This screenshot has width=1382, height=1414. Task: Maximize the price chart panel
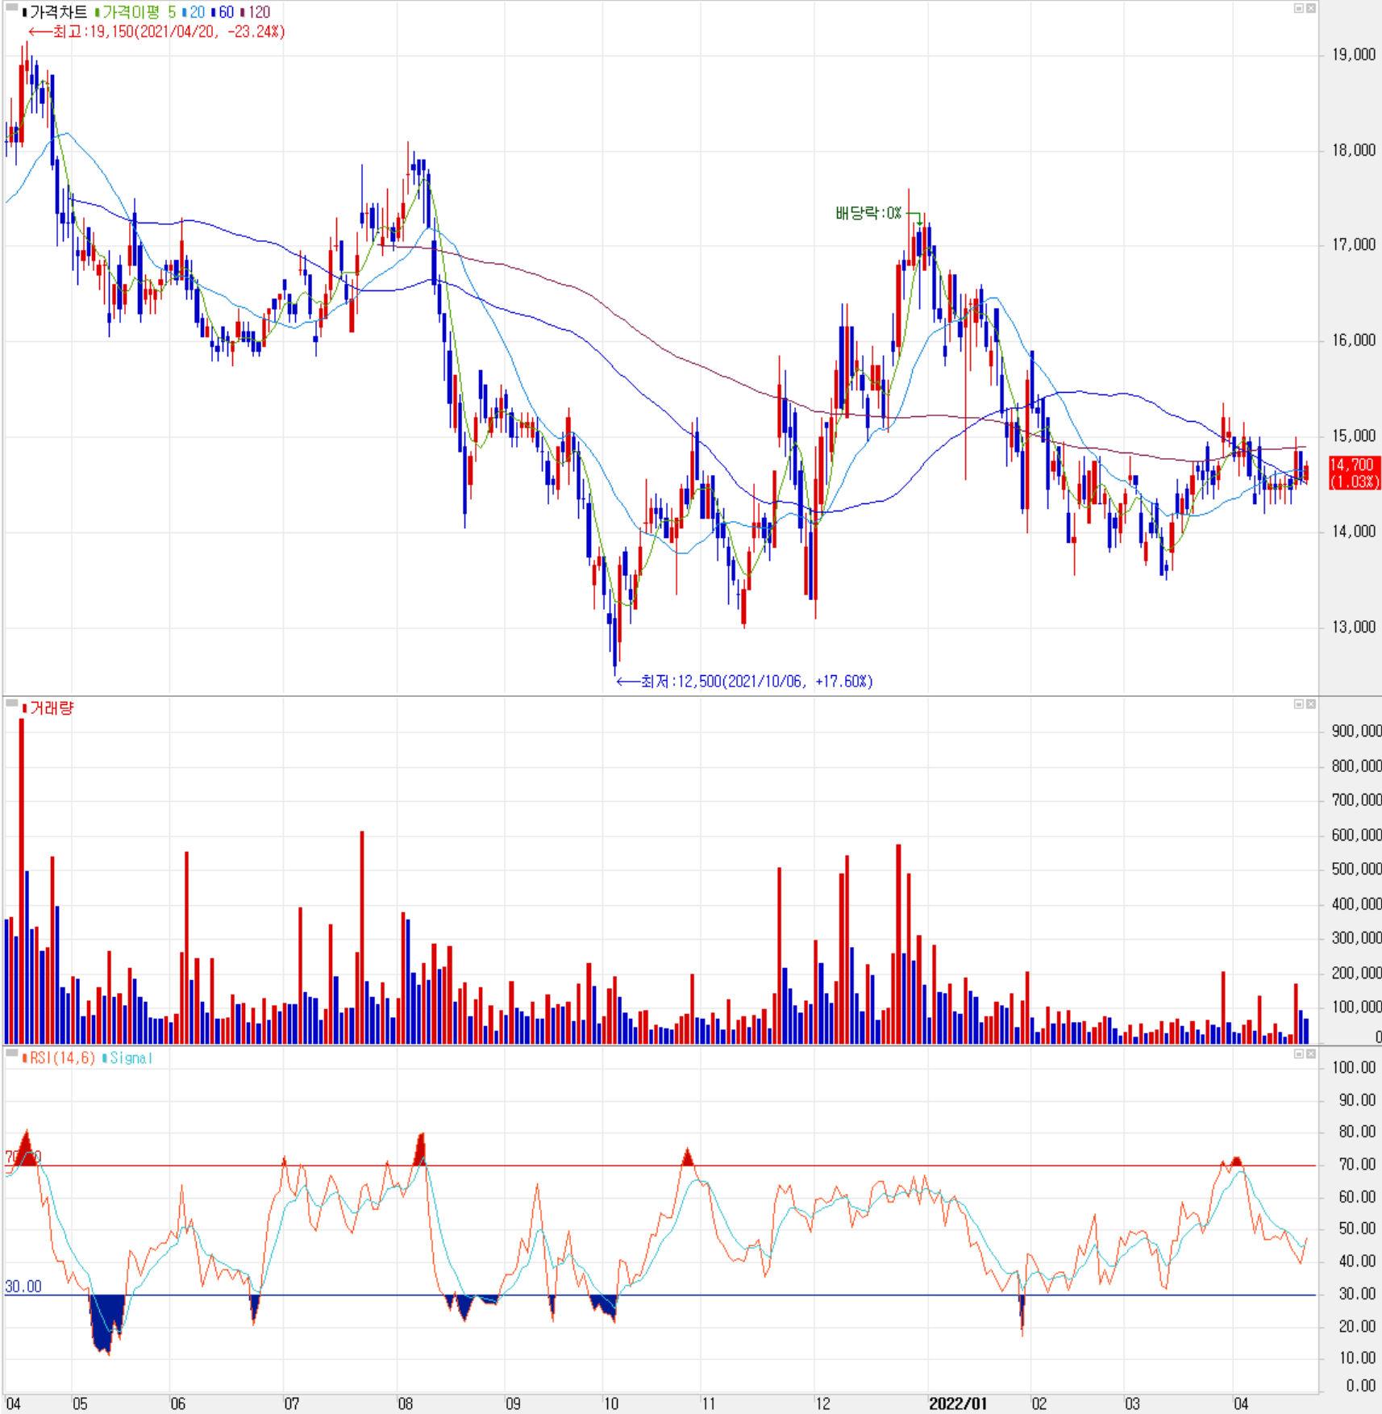[1298, 8]
